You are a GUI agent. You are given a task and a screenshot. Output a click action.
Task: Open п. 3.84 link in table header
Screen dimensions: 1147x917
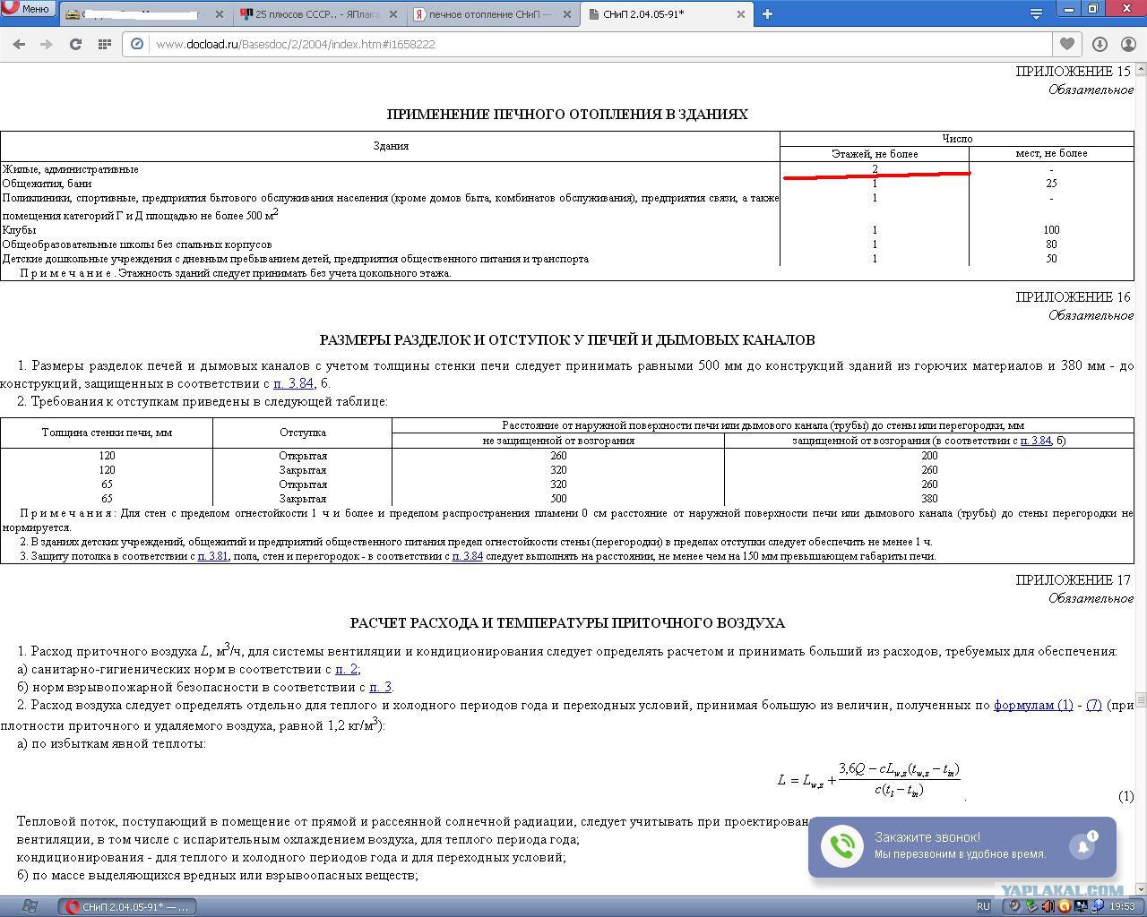[x=1035, y=441]
